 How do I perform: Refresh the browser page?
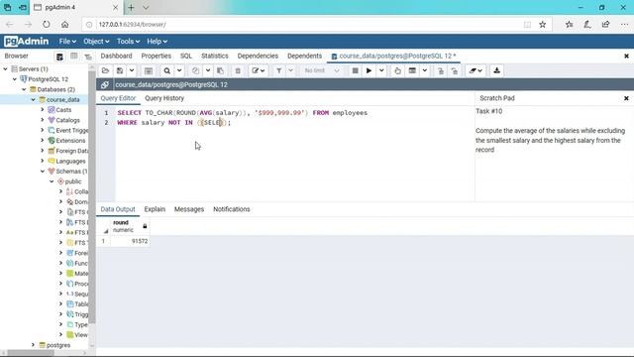pos(47,24)
